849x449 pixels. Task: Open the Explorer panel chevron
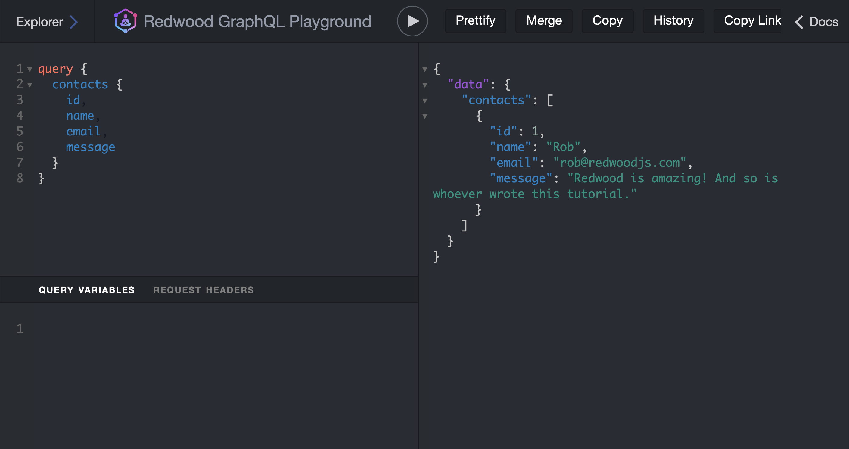coord(74,22)
